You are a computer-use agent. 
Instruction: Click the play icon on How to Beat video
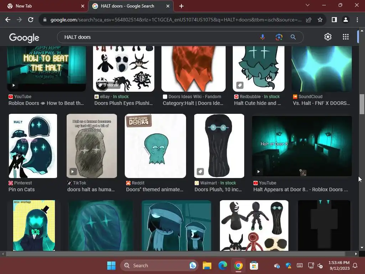coord(14,85)
